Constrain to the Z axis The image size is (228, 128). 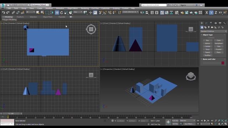(216, 13)
